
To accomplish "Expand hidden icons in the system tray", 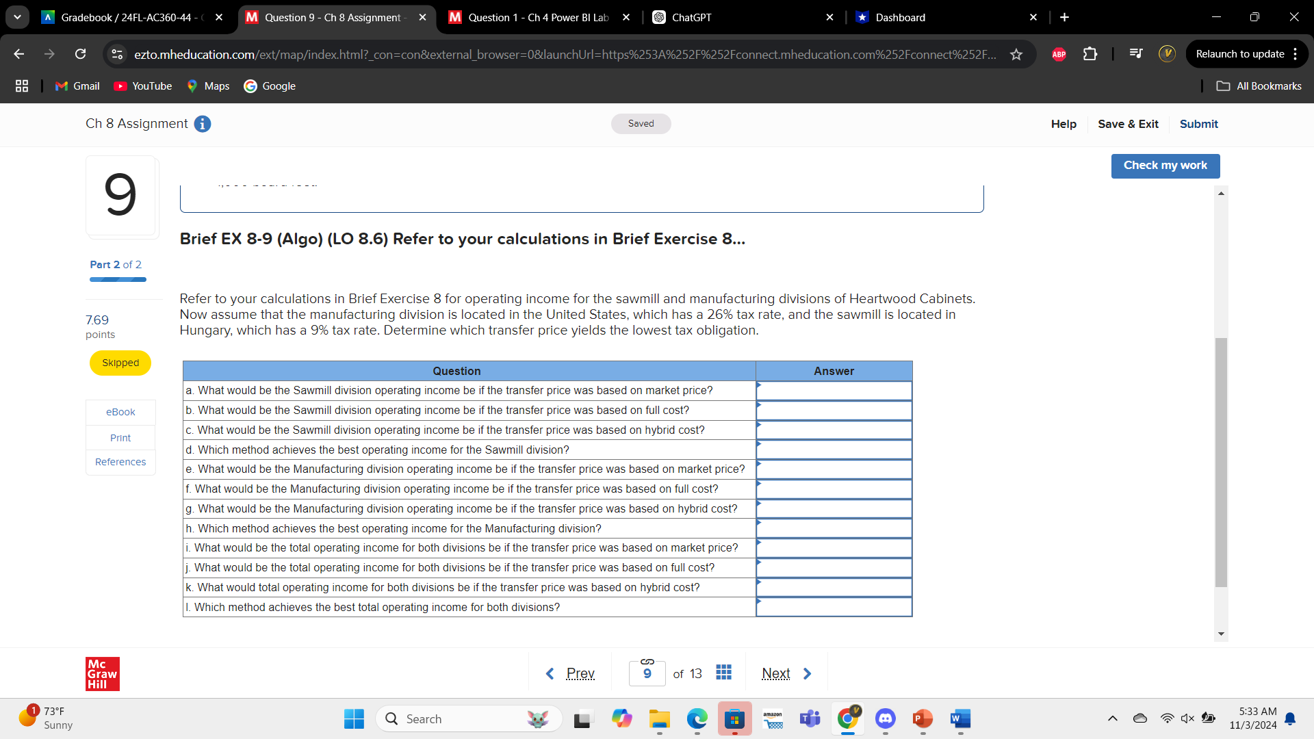I will tap(1112, 718).
